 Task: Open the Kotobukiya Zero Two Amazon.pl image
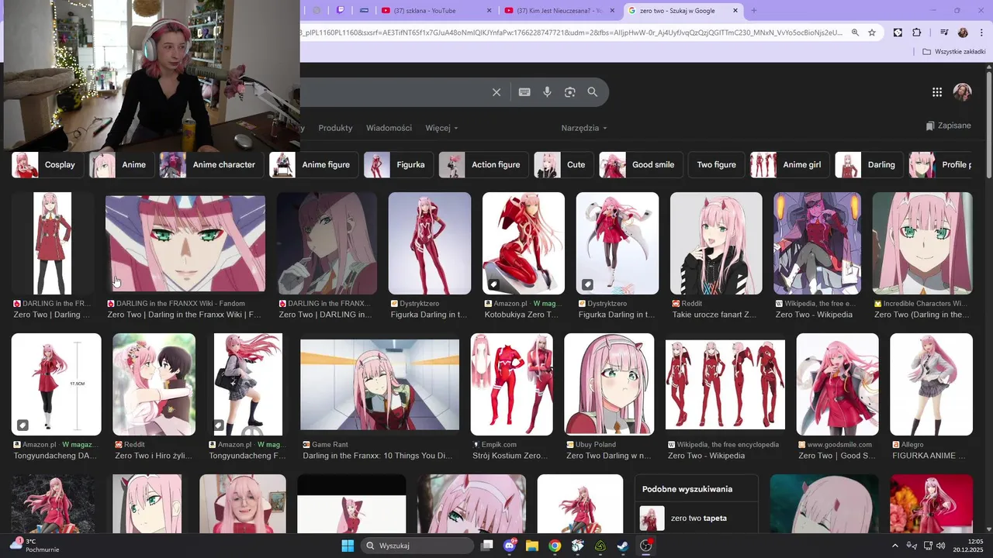point(524,243)
